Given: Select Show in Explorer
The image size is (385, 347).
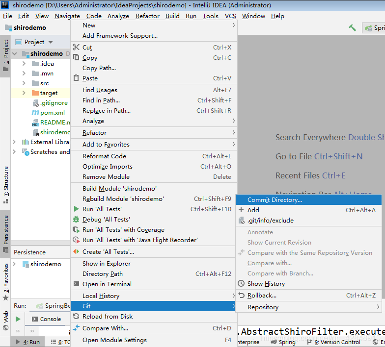Looking at the screenshot, I should point(154,264).
